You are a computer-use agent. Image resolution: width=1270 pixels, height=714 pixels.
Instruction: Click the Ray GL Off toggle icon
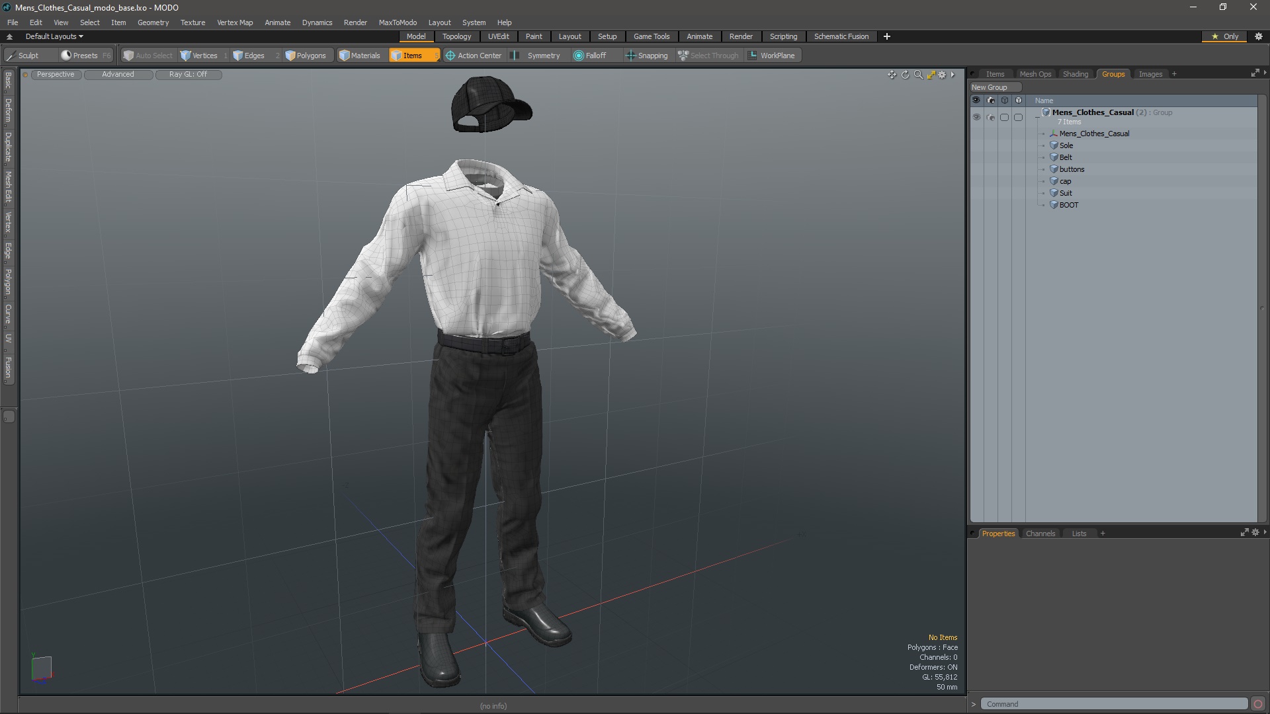pos(188,74)
